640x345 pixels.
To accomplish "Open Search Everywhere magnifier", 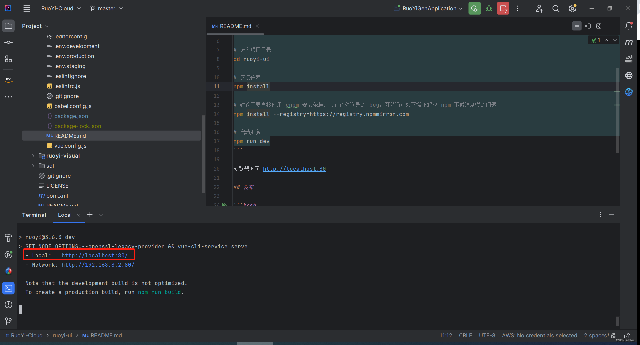I will tap(556, 9).
